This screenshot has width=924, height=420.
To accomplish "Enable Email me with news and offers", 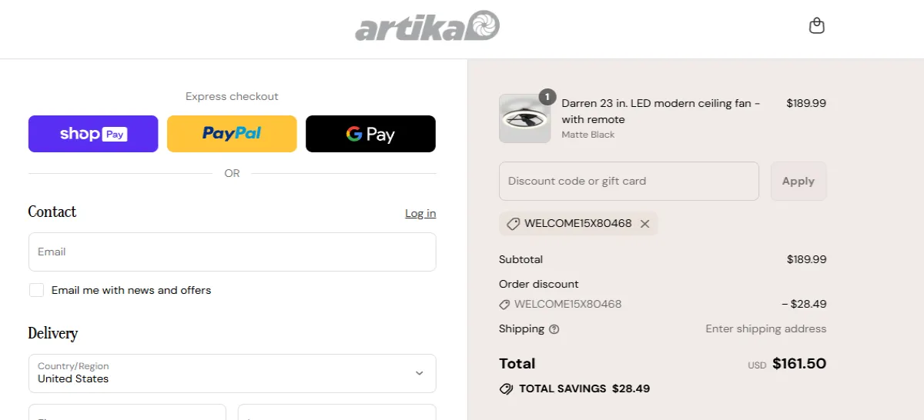I will [36, 290].
